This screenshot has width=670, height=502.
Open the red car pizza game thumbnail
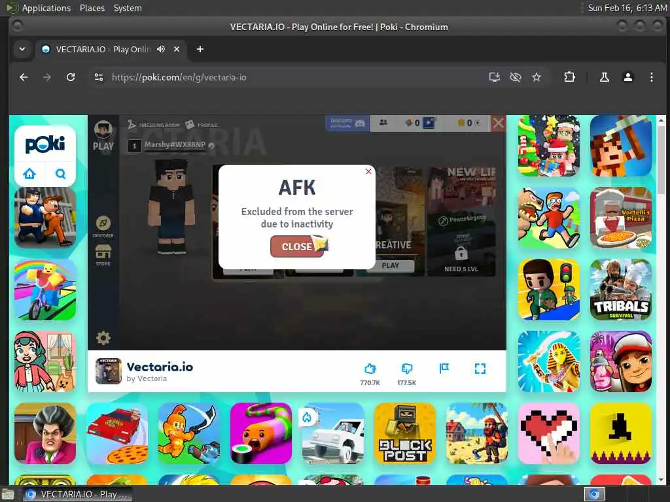(117, 433)
